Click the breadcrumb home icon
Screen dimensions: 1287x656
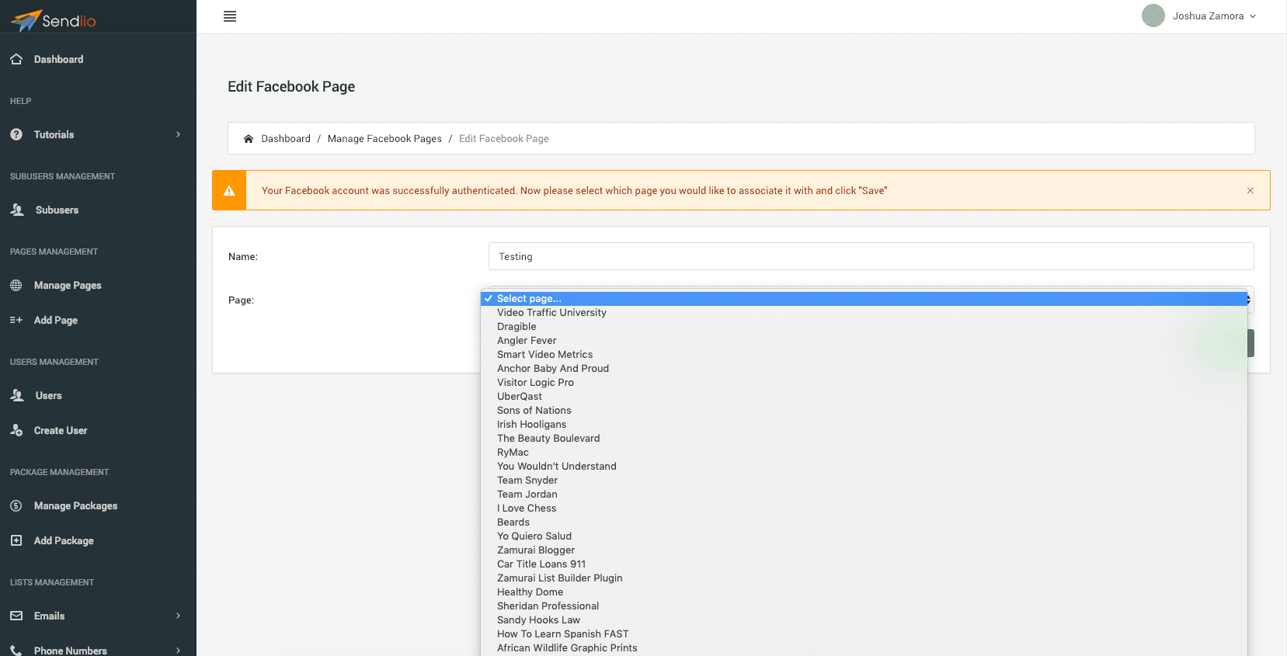coord(249,139)
